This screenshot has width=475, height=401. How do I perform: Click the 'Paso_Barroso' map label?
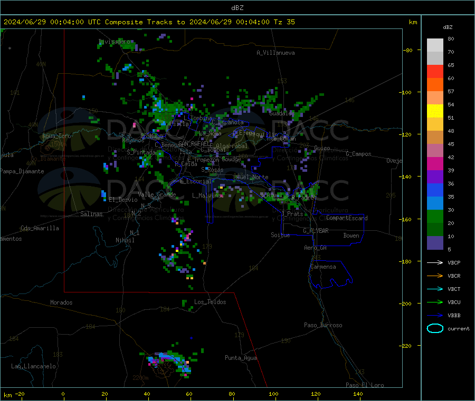(323, 326)
